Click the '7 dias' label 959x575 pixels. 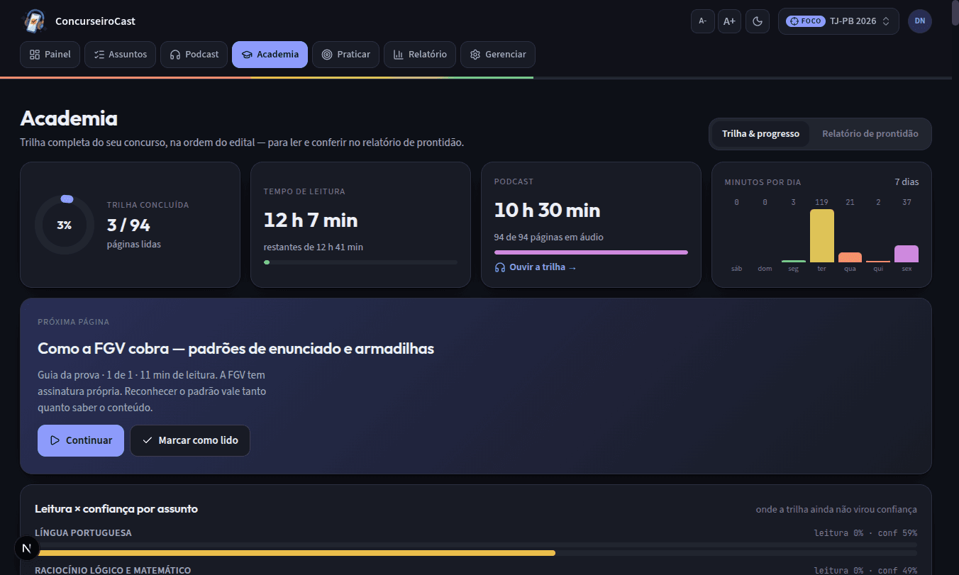click(907, 182)
